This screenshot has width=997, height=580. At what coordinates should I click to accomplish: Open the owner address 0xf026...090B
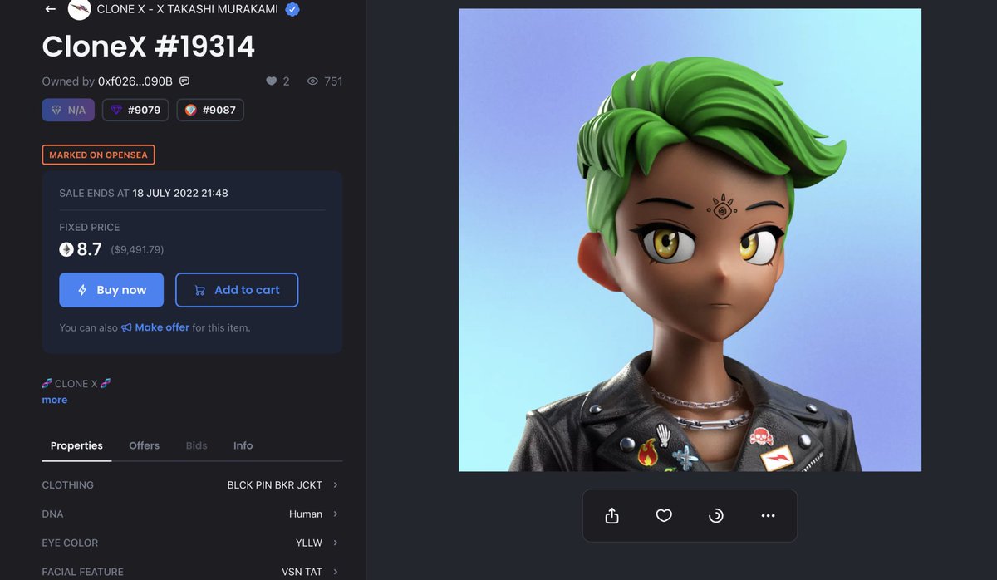coord(135,81)
